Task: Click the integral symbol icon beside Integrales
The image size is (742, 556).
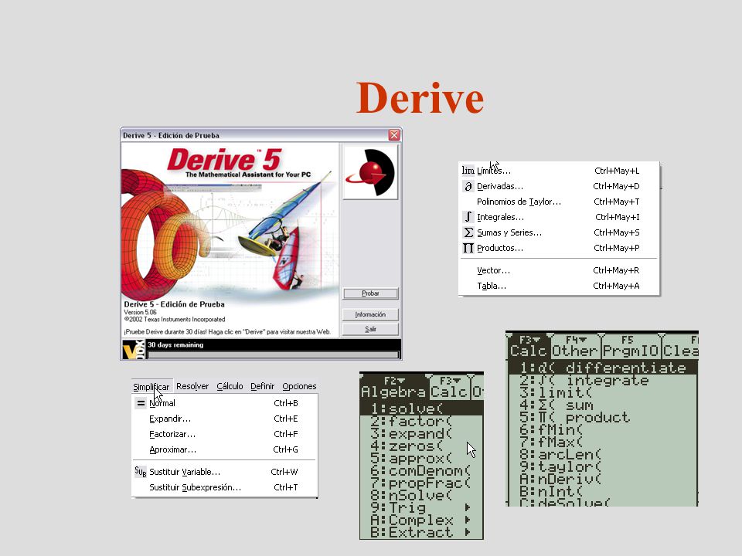Action: click(468, 217)
